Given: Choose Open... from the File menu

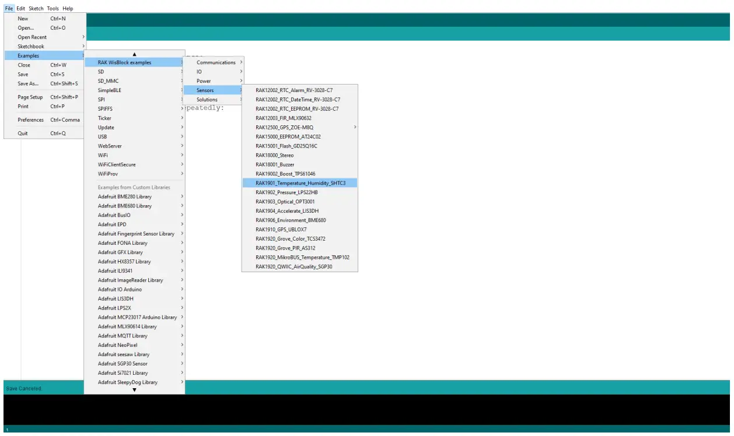Looking at the screenshot, I should (45, 28).
